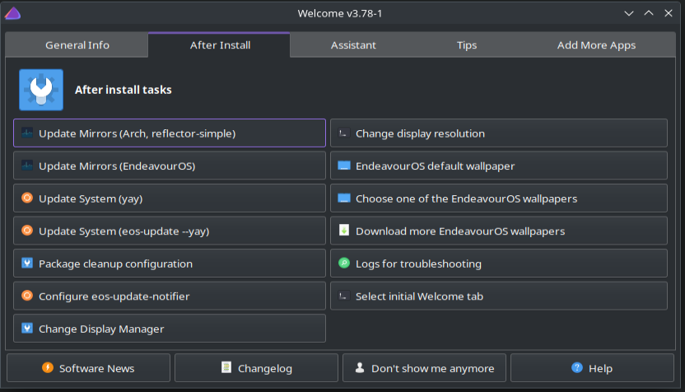Minimize the Welcome window

point(629,13)
